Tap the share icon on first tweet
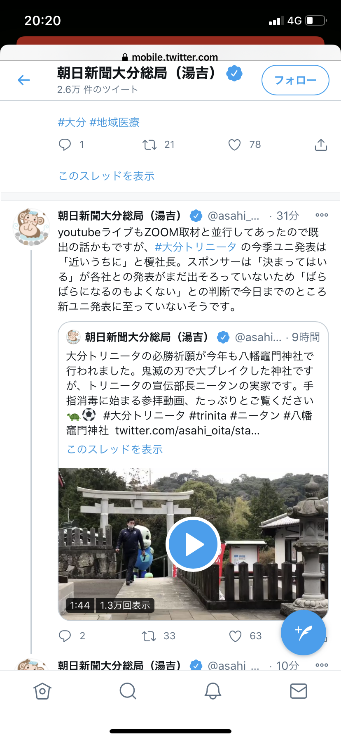341x740 pixels. [321, 145]
